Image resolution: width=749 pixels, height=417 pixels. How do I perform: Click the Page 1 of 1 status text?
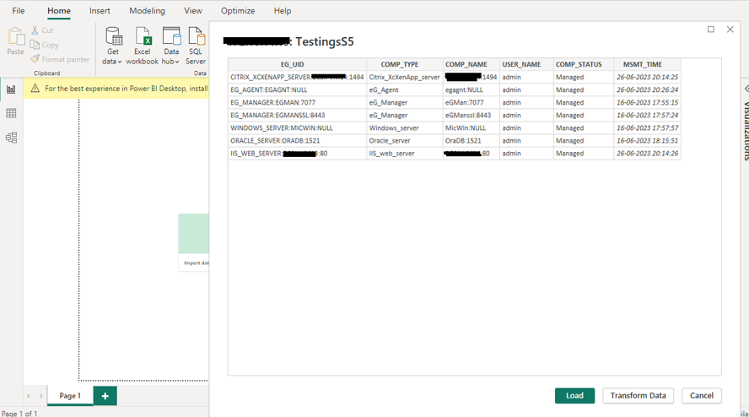(19, 413)
